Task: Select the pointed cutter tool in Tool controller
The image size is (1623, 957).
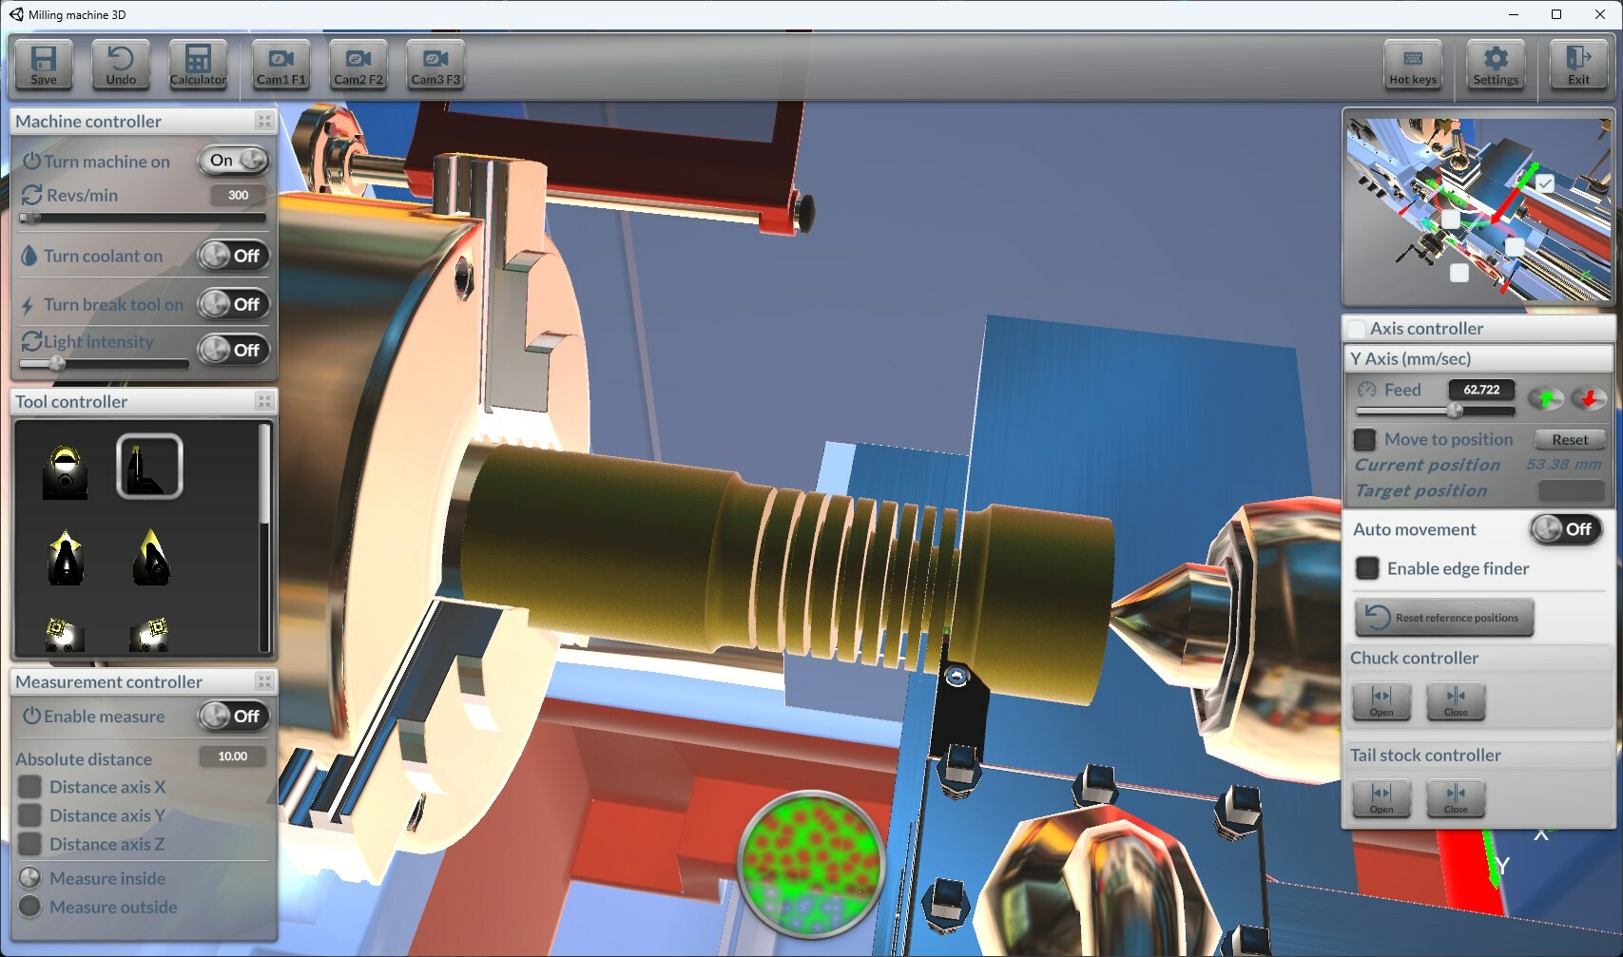Action: tap(63, 558)
